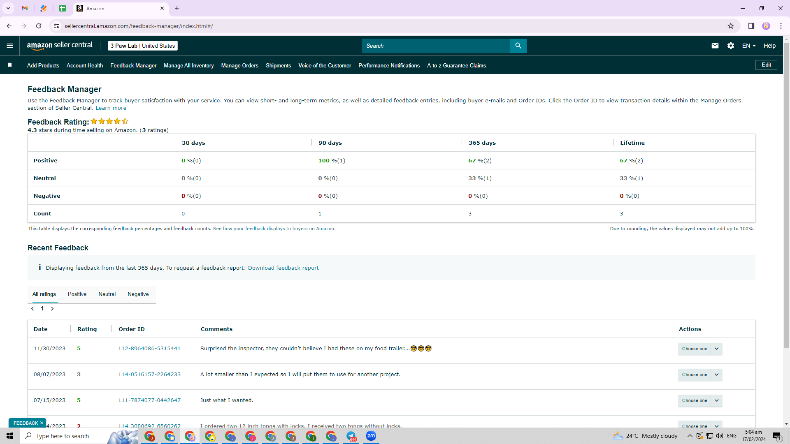Click Download feedback report link
This screenshot has width=790, height=444.
[x=283, y=268]
